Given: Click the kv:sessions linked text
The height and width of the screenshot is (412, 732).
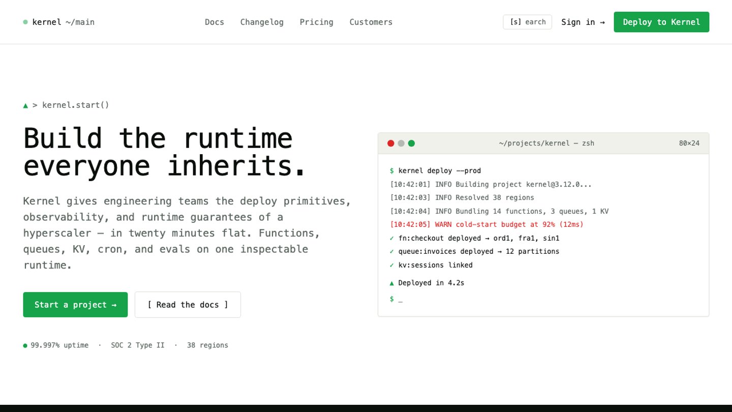Looking at the screenshot, I should [436, 265].
